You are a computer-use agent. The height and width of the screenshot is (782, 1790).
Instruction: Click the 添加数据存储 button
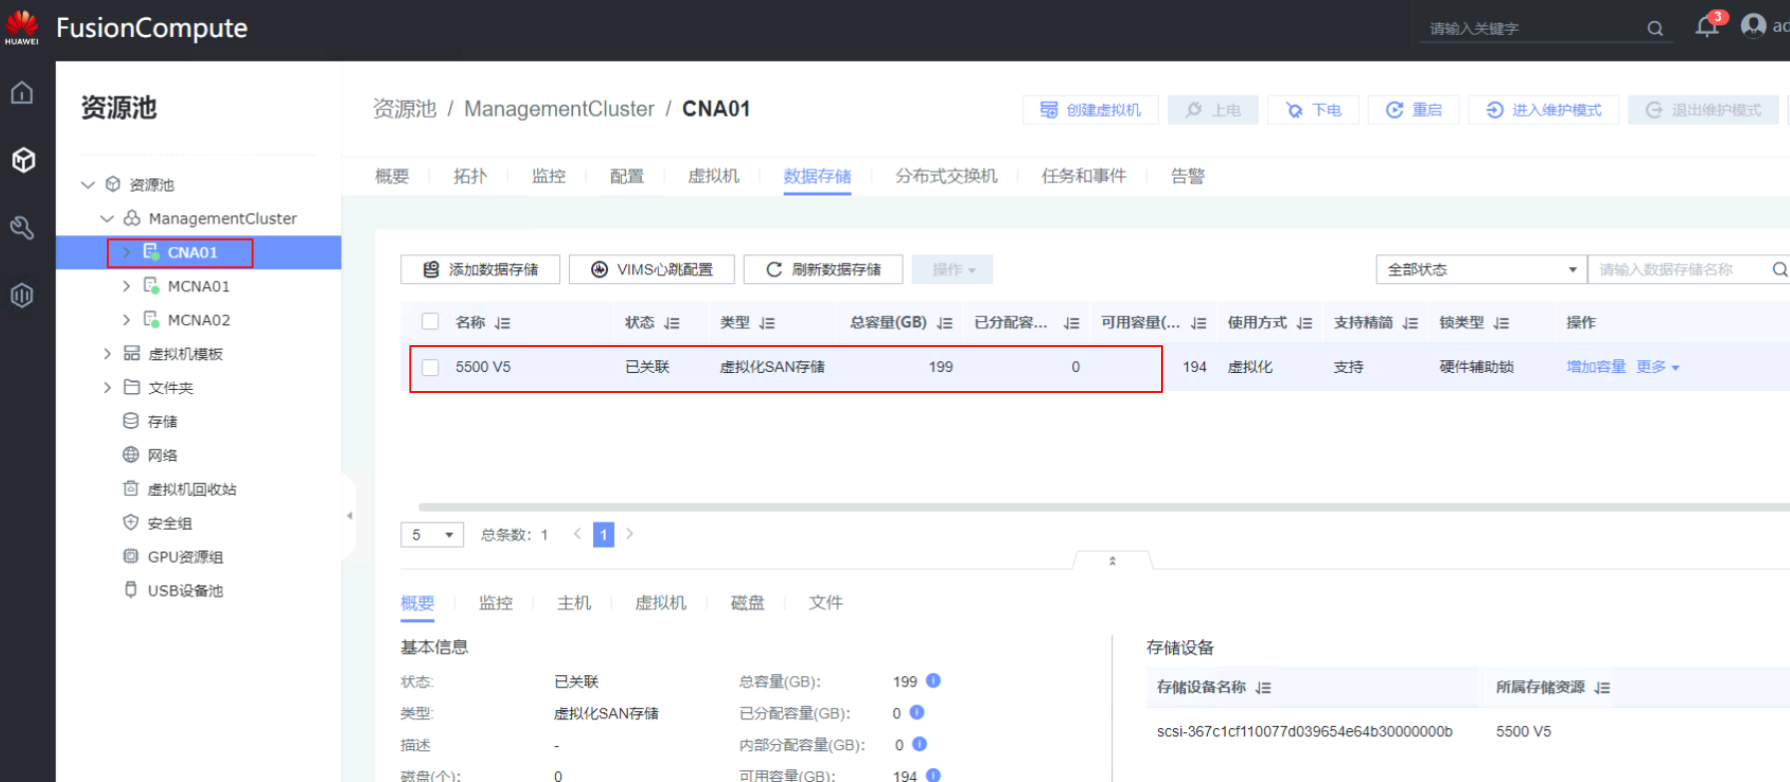coord(480,269)
